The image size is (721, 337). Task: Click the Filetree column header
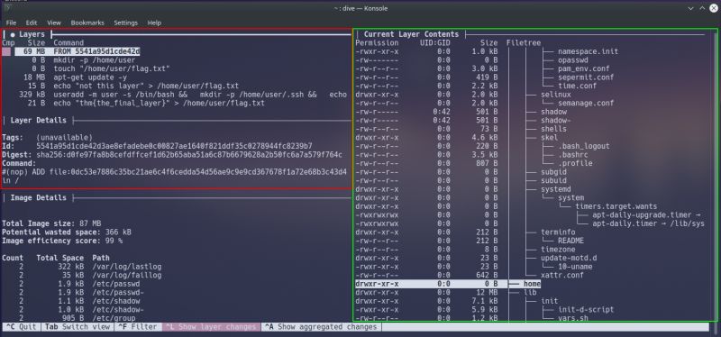[x=524, y=42]
